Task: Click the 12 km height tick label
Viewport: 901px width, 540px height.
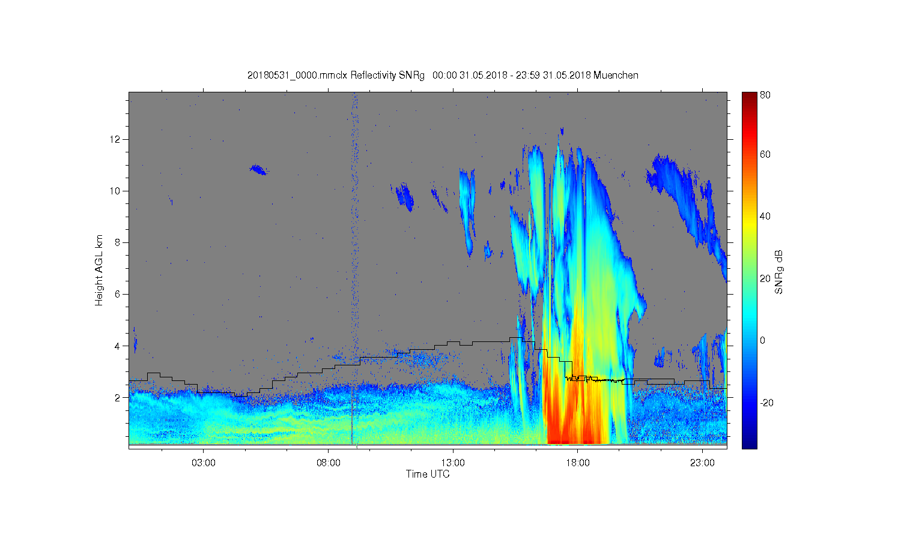Action: [x=117, y=139]
